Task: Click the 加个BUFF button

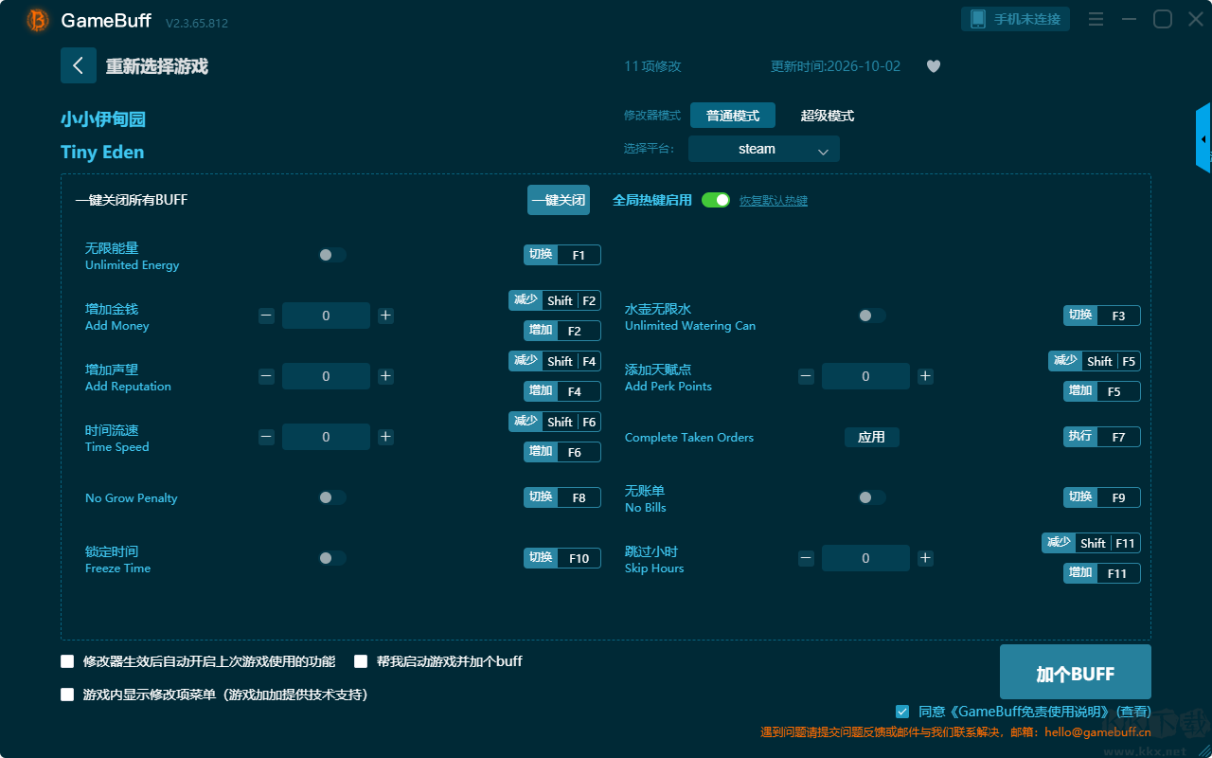Action: [1076, 673]
